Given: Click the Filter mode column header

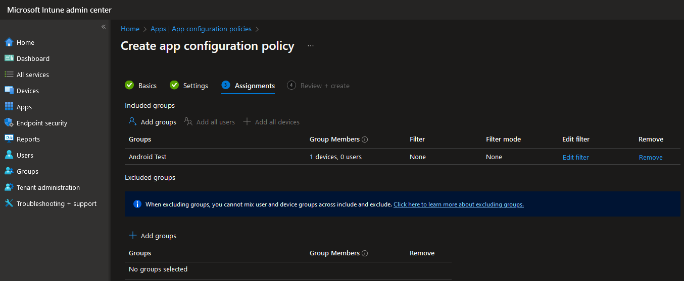Looking at the screenshot, I should coord(503,139).
